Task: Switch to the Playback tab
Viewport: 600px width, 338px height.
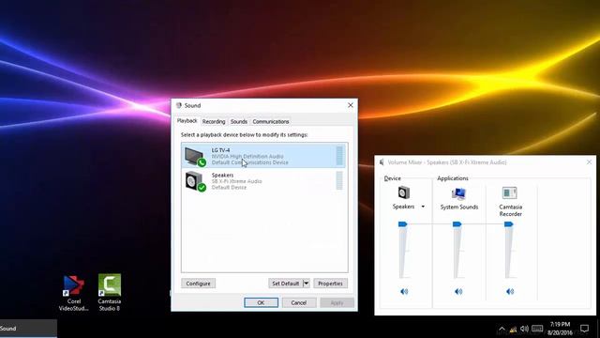Action: [x=187, y=121]
